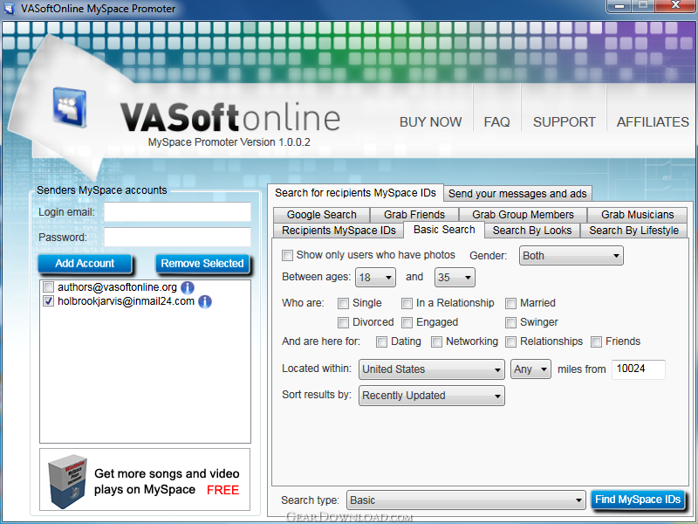Click the VASoftonline brand title
This screenshot has height=524, width=698.
pyautogui.click(x=230, y=117)
